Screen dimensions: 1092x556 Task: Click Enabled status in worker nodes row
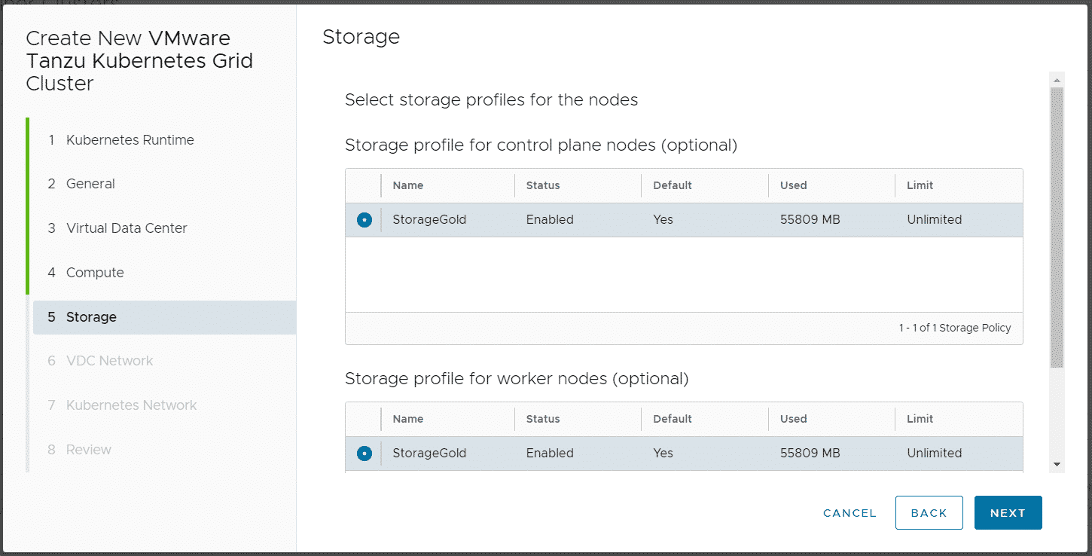550,454
